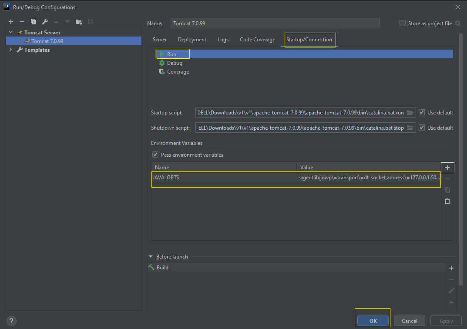The image size is (467, 329).
Task: Uncheck Use default for Startup script
Action: 422,113
